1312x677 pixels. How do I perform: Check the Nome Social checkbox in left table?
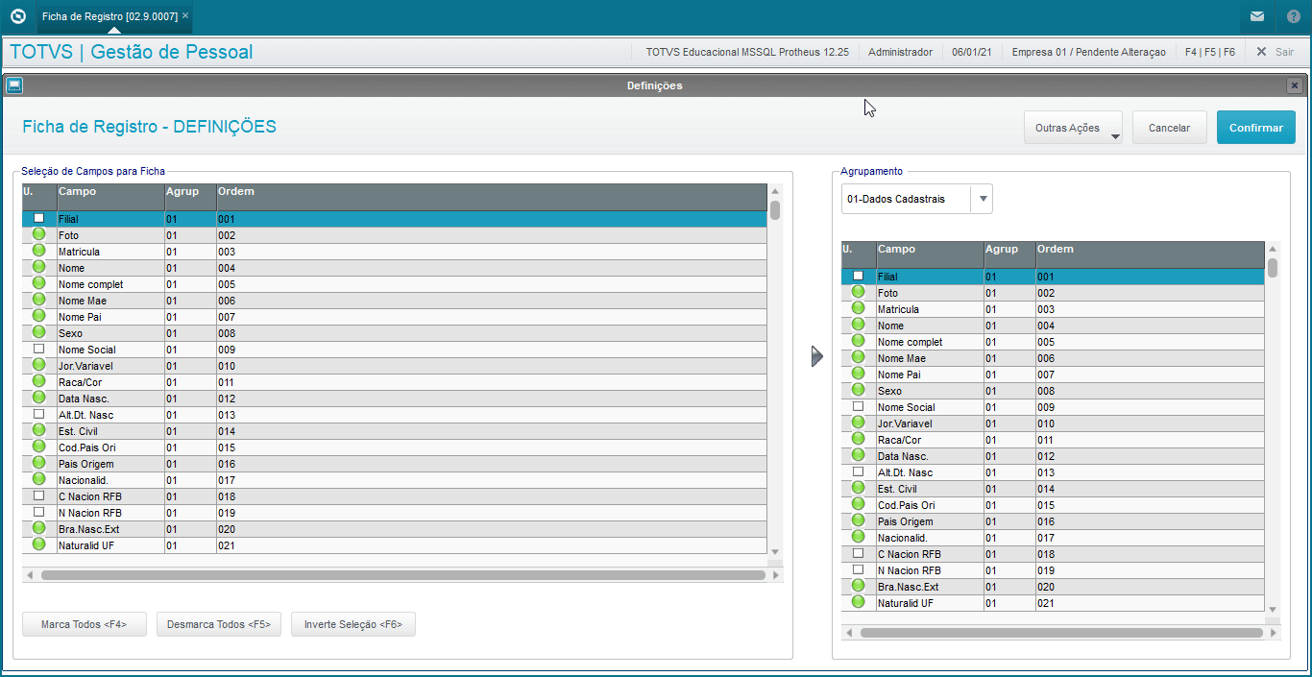click(x=39, y=349)
